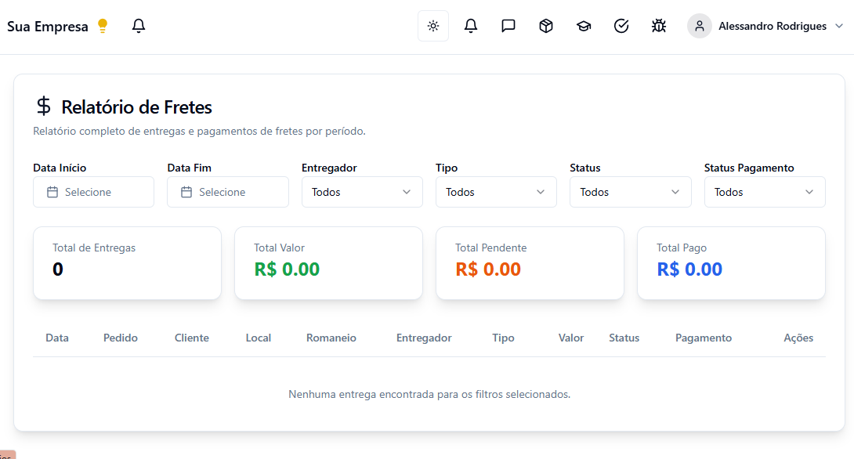Click the Total de Entregas card
854x459 pixels.
[x=127, y=263]
